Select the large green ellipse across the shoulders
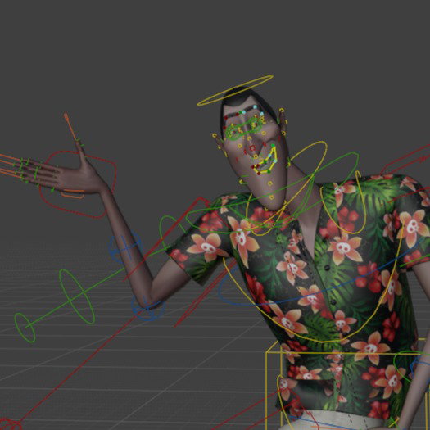 [272, 192]
